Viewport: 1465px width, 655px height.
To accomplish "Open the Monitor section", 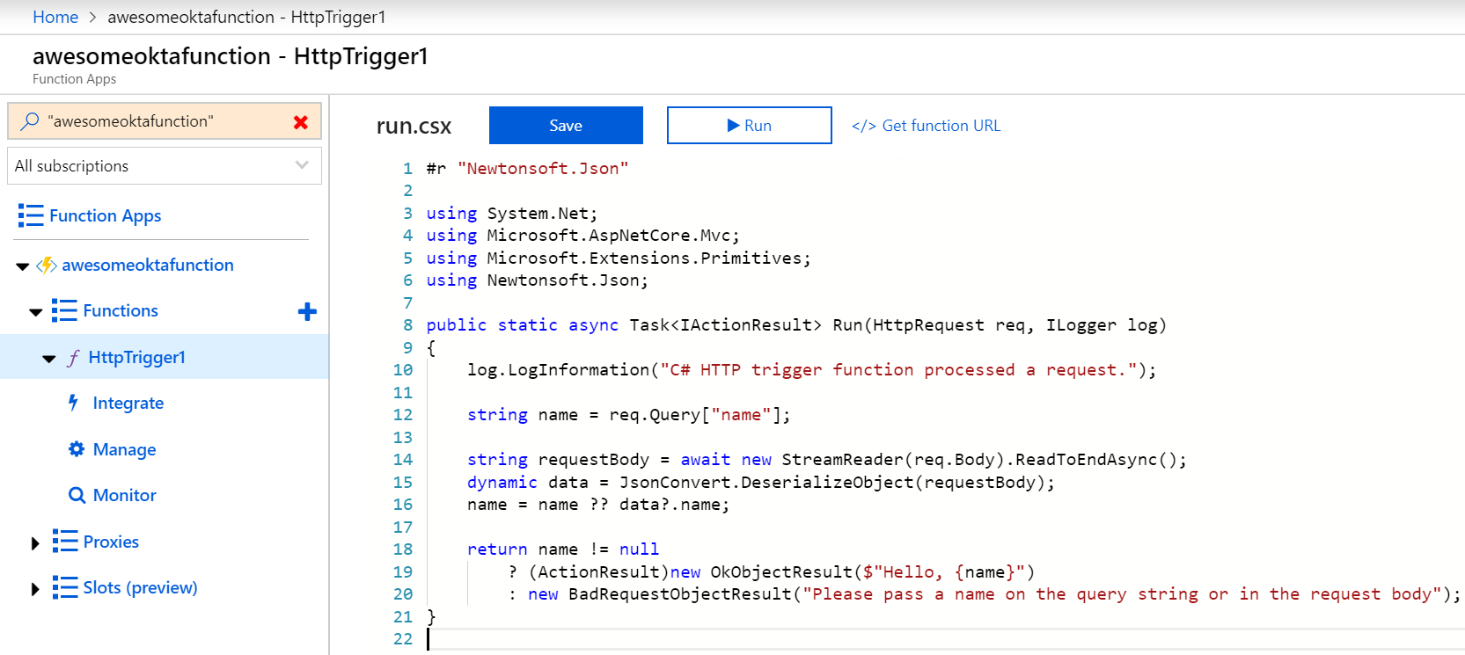I will (x=124, y=495).
